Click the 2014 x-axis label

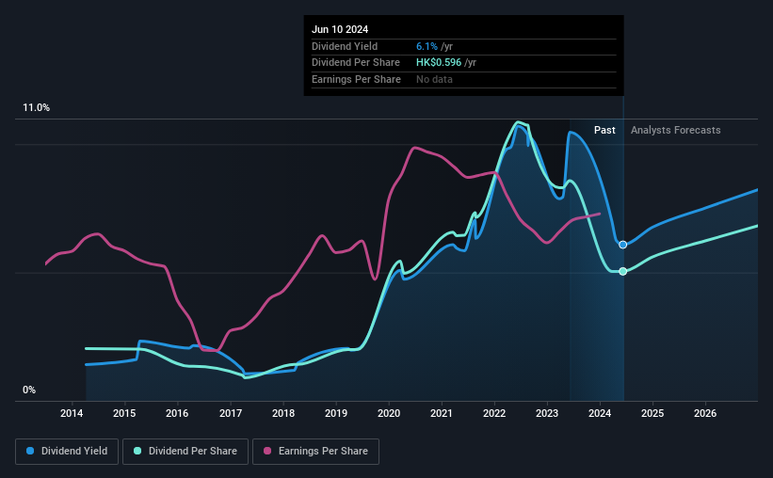click(72, 413)
